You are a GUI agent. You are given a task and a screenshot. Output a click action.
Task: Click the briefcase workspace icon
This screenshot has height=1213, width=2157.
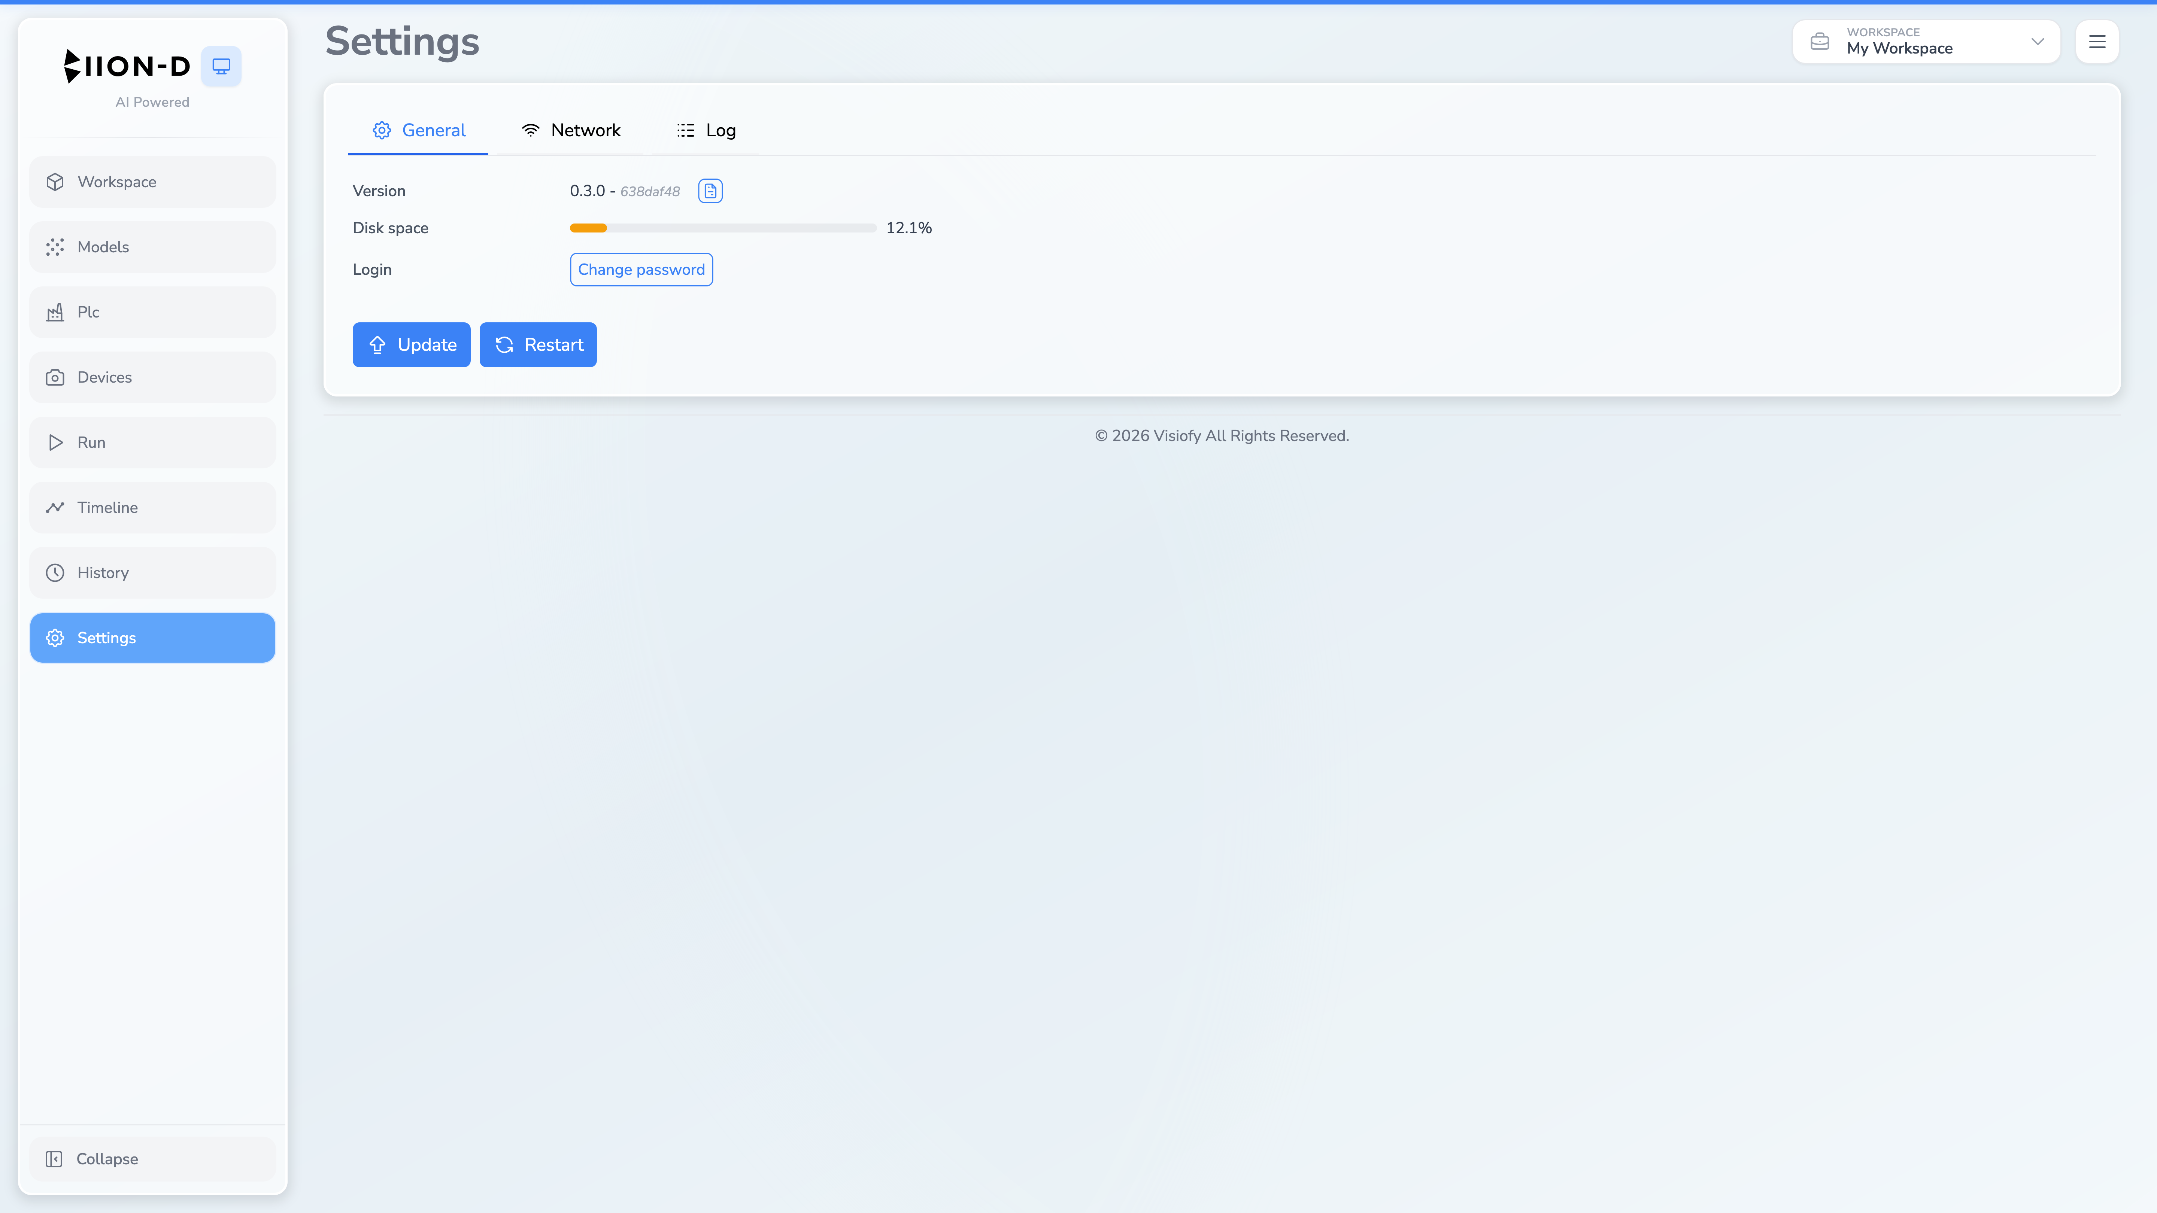coord(1820,41)
